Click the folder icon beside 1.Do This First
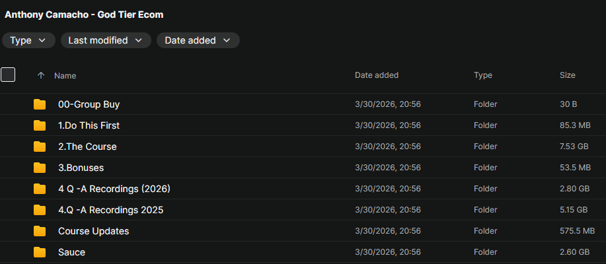Image resolution: width=606 pixels, height=264 pixels. [x=40, y=125]
